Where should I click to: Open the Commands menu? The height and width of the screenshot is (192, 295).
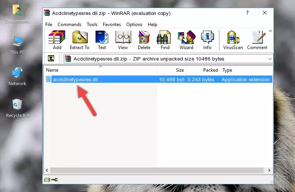(69, 25)
